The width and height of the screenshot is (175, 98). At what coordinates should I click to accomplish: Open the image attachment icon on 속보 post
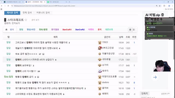pos(43,54)
